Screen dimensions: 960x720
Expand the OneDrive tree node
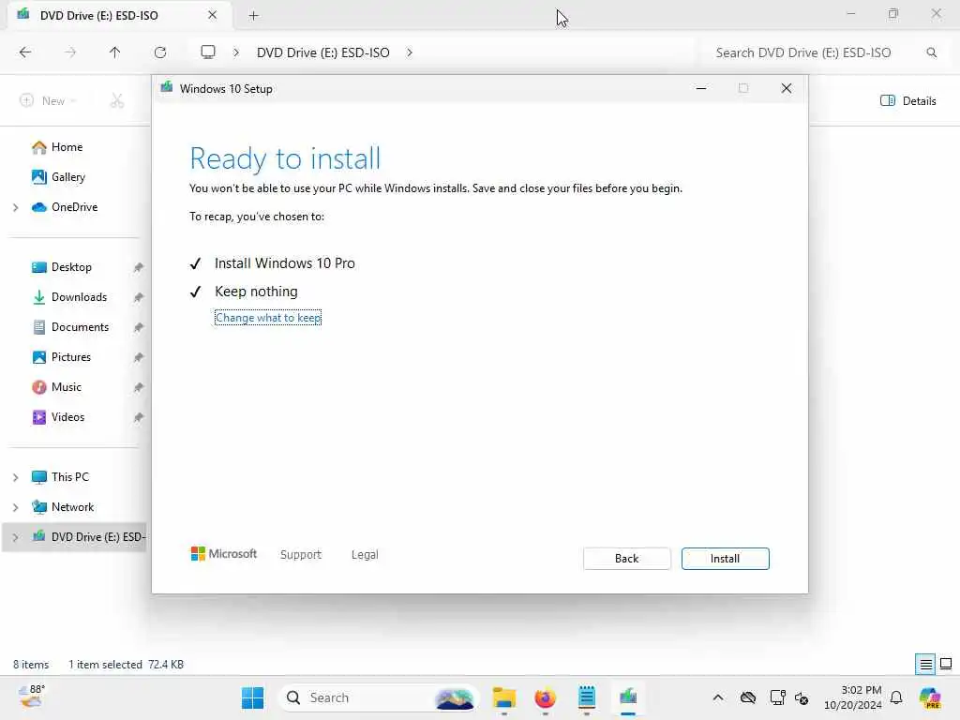15,207
